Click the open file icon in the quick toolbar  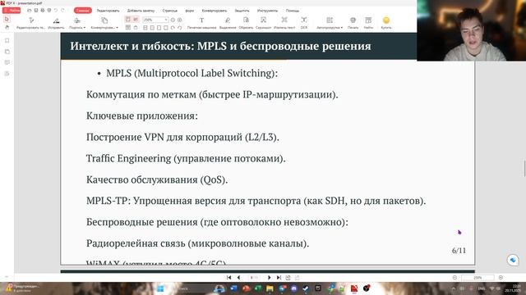(30, 11)
